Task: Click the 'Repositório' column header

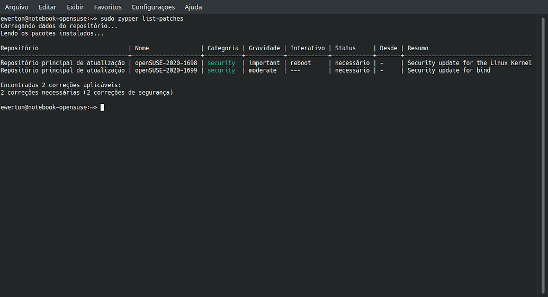Action: click(20, 48)
